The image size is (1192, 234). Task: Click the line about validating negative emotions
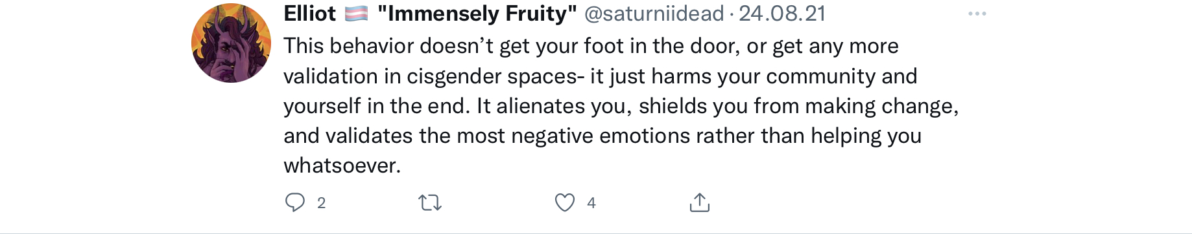click(602, 136)
